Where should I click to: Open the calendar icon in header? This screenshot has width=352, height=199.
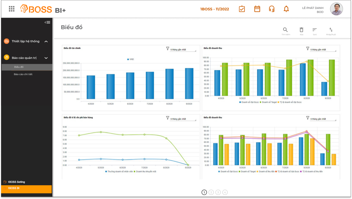(257, 9)
